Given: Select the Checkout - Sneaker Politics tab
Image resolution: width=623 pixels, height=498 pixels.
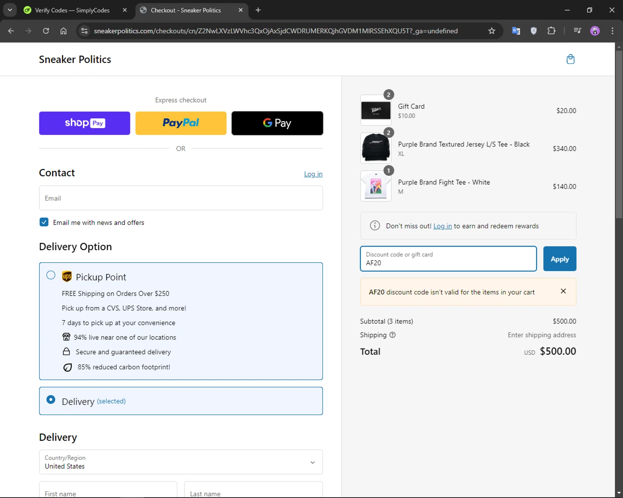Looking at the screenshot, I should (x=186, y=10).
